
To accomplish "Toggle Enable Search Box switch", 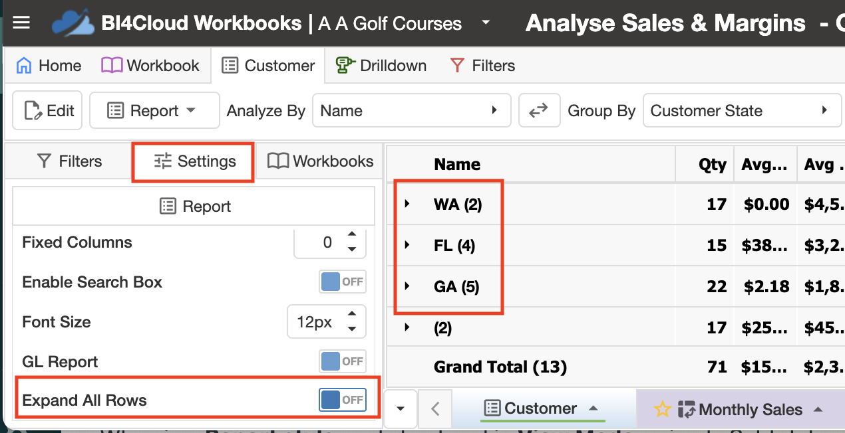I will [343, 282].
